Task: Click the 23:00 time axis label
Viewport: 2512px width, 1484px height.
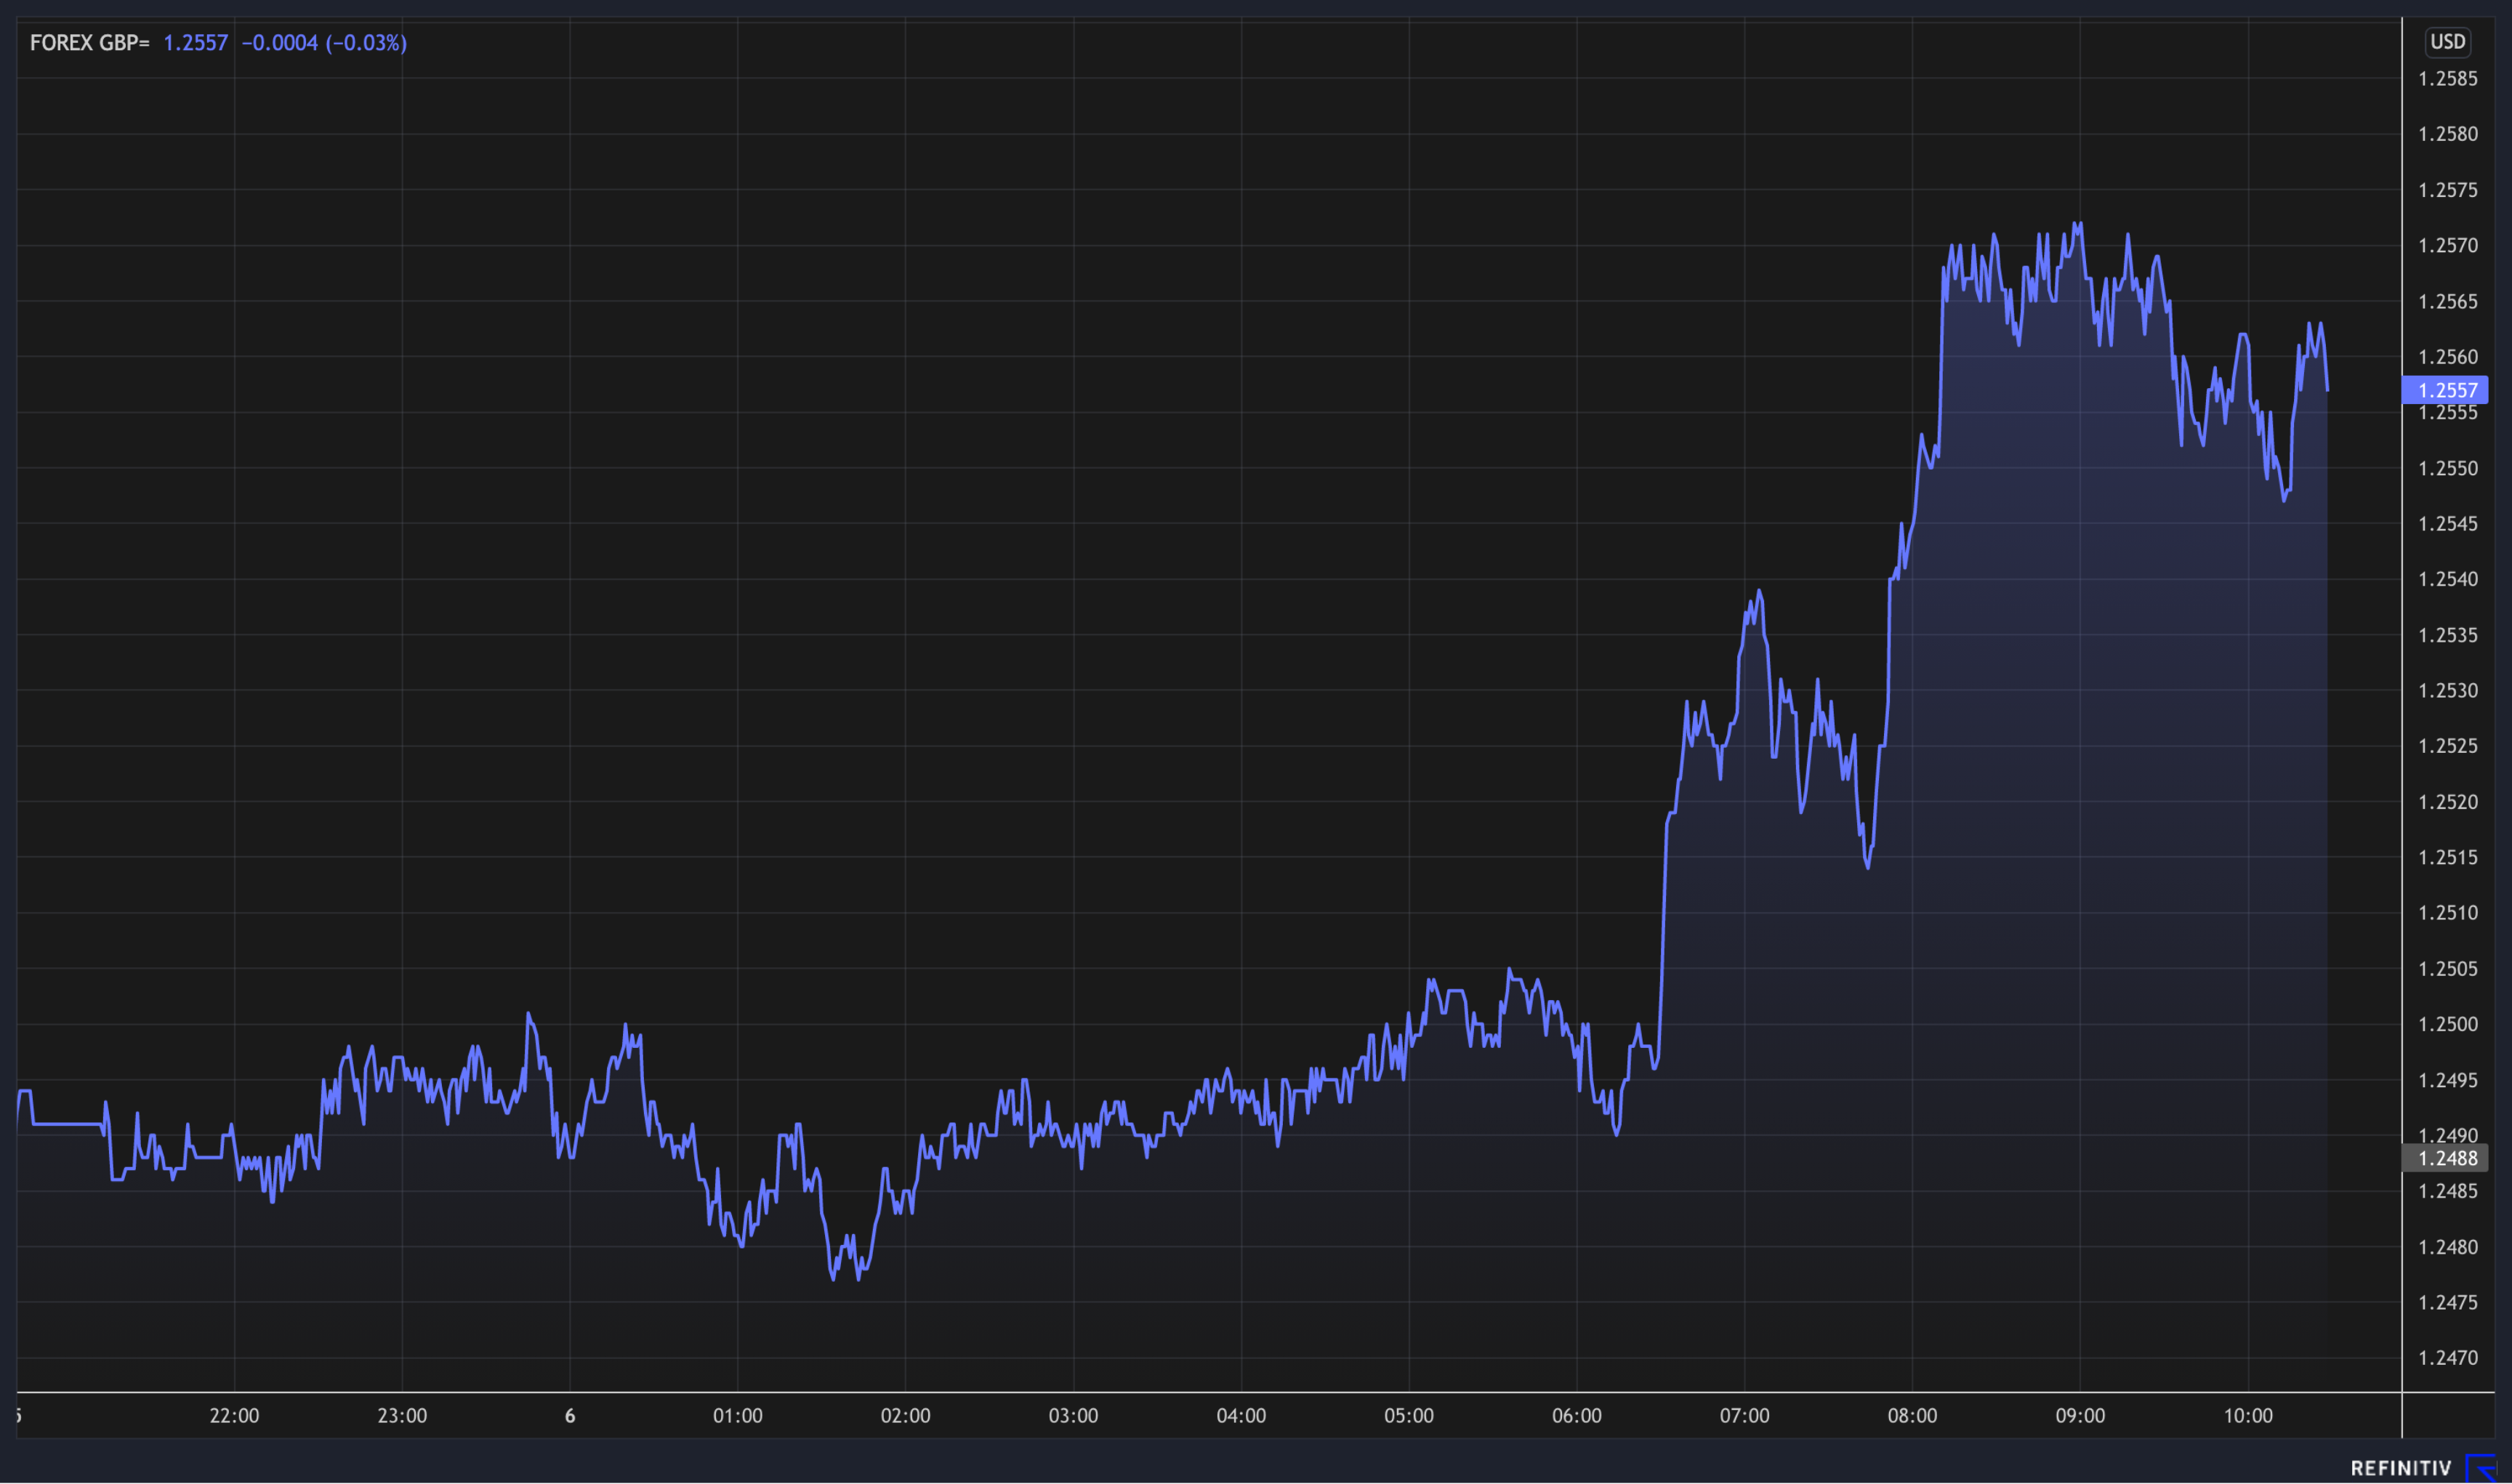Action: [x=402, y=1416]
